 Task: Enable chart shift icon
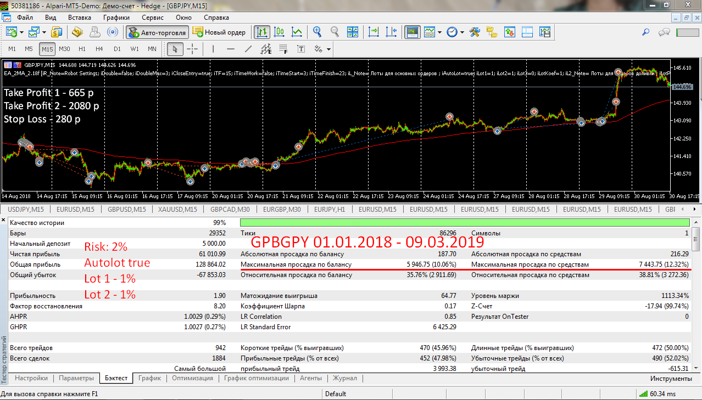coord(391,32)
